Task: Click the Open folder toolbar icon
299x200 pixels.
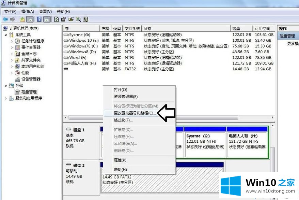Action: tap(71, 19)
